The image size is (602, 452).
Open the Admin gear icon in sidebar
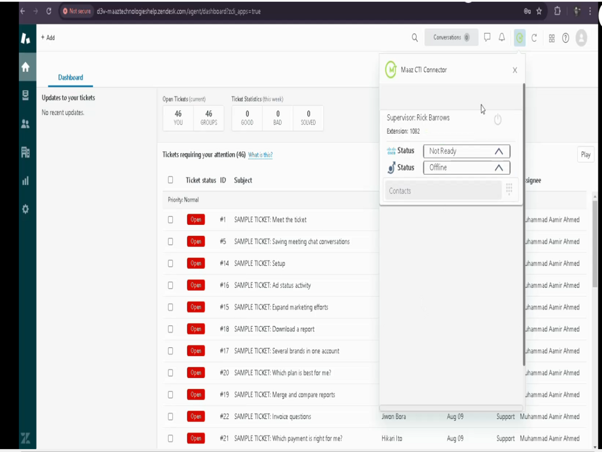[x=25, y=209]
